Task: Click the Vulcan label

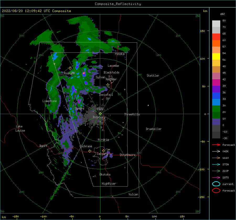Action: 133,194
